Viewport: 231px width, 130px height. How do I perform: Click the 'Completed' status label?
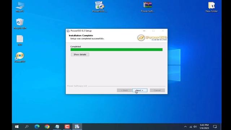(75, 47)
